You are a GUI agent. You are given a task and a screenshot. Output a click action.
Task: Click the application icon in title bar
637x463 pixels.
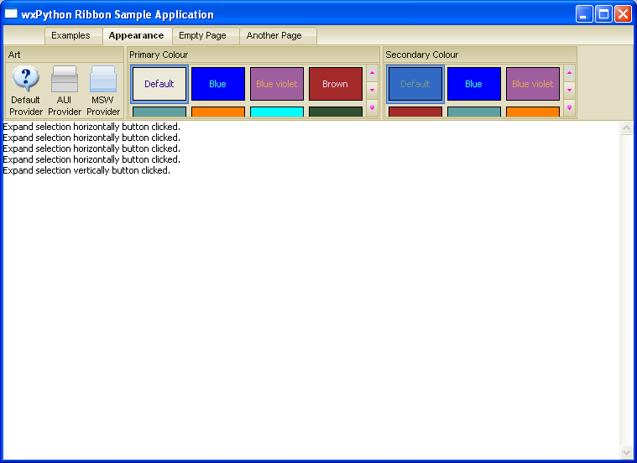pos(12,14)
